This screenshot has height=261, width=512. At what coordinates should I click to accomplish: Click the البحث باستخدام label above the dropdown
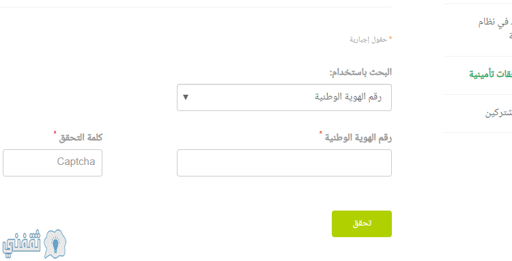[360, 72]
